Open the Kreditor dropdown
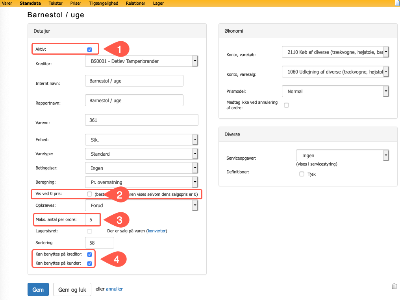This screenshot has height=300, width=400. [142, 61]
